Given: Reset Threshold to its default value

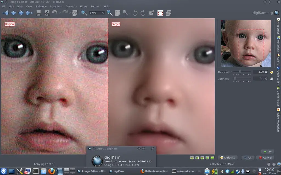Looking at the screenshot, I should tap(272, 72).
